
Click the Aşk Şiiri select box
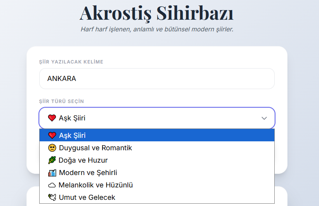[157, 118]
